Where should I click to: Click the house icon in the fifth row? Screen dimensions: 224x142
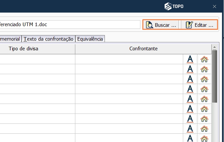[204, 99]
